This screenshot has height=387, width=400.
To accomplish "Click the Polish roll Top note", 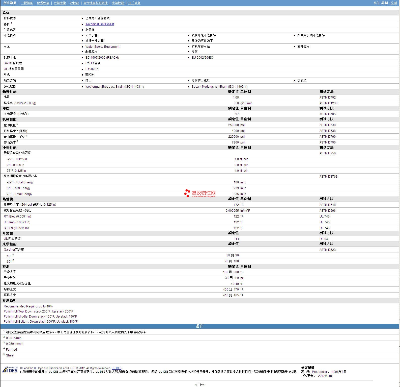I will tap(38, 311).
